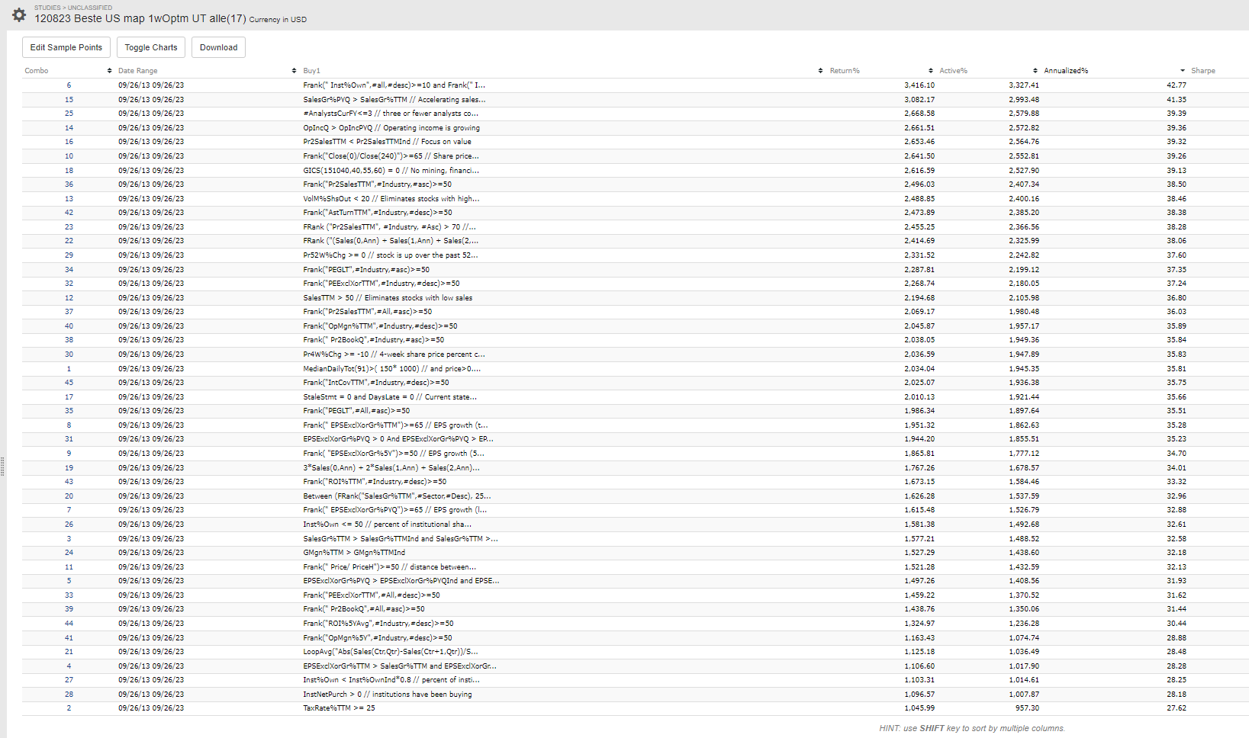Click the Active% value 2,199.12
The height and width of the screenshot is (738, 1249).
[x=1024, y=270]
